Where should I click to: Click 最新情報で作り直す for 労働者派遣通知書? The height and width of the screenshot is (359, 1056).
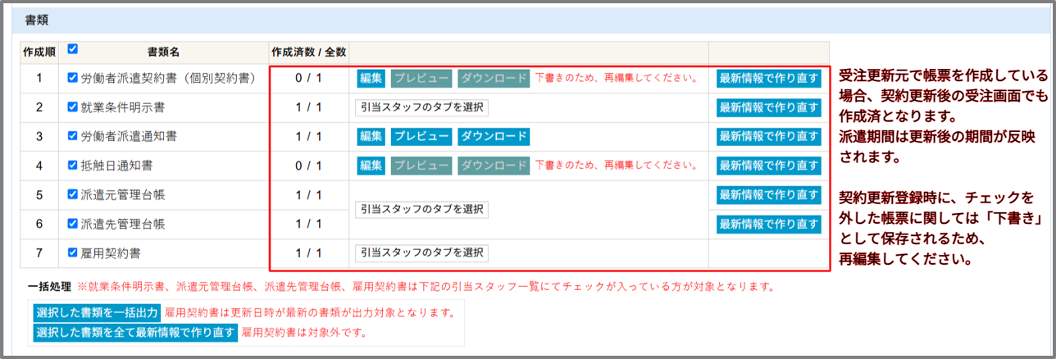point(768,136)
